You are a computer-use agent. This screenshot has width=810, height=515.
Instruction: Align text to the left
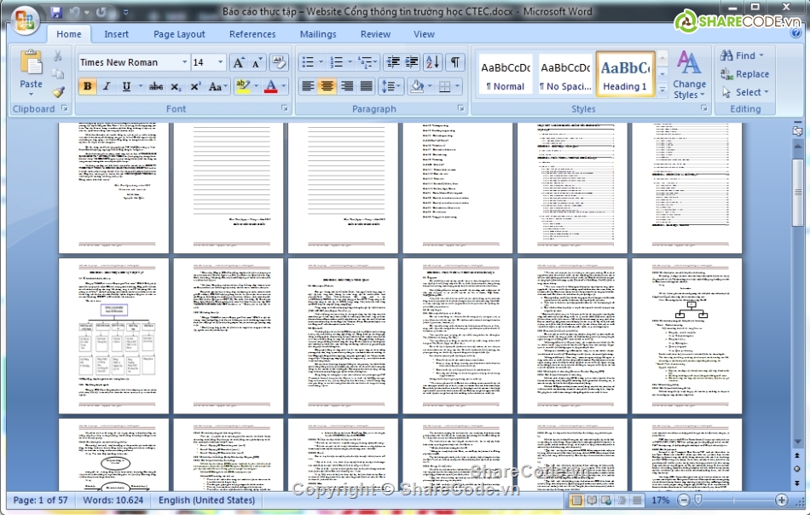pos(308,86)
